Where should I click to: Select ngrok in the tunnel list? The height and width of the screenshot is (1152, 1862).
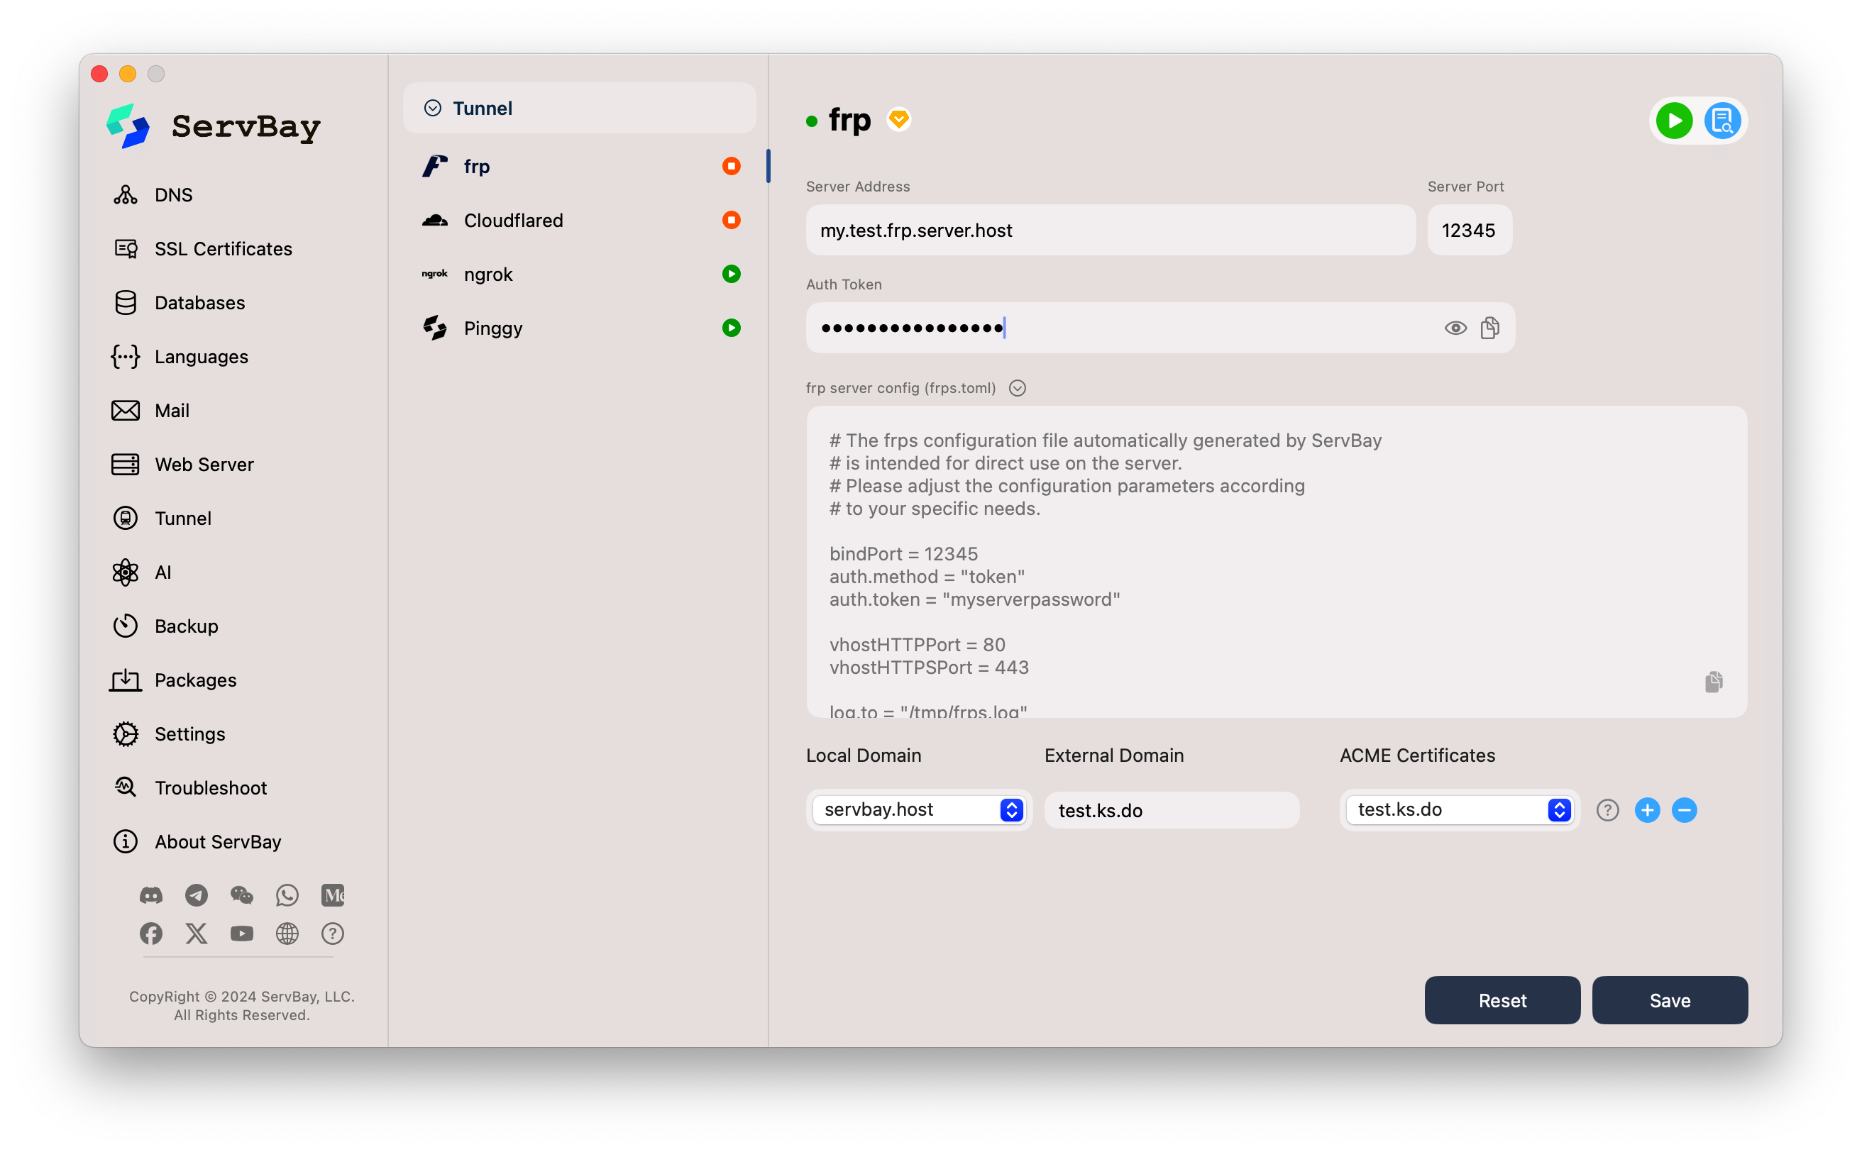click(x=579, y=275)
